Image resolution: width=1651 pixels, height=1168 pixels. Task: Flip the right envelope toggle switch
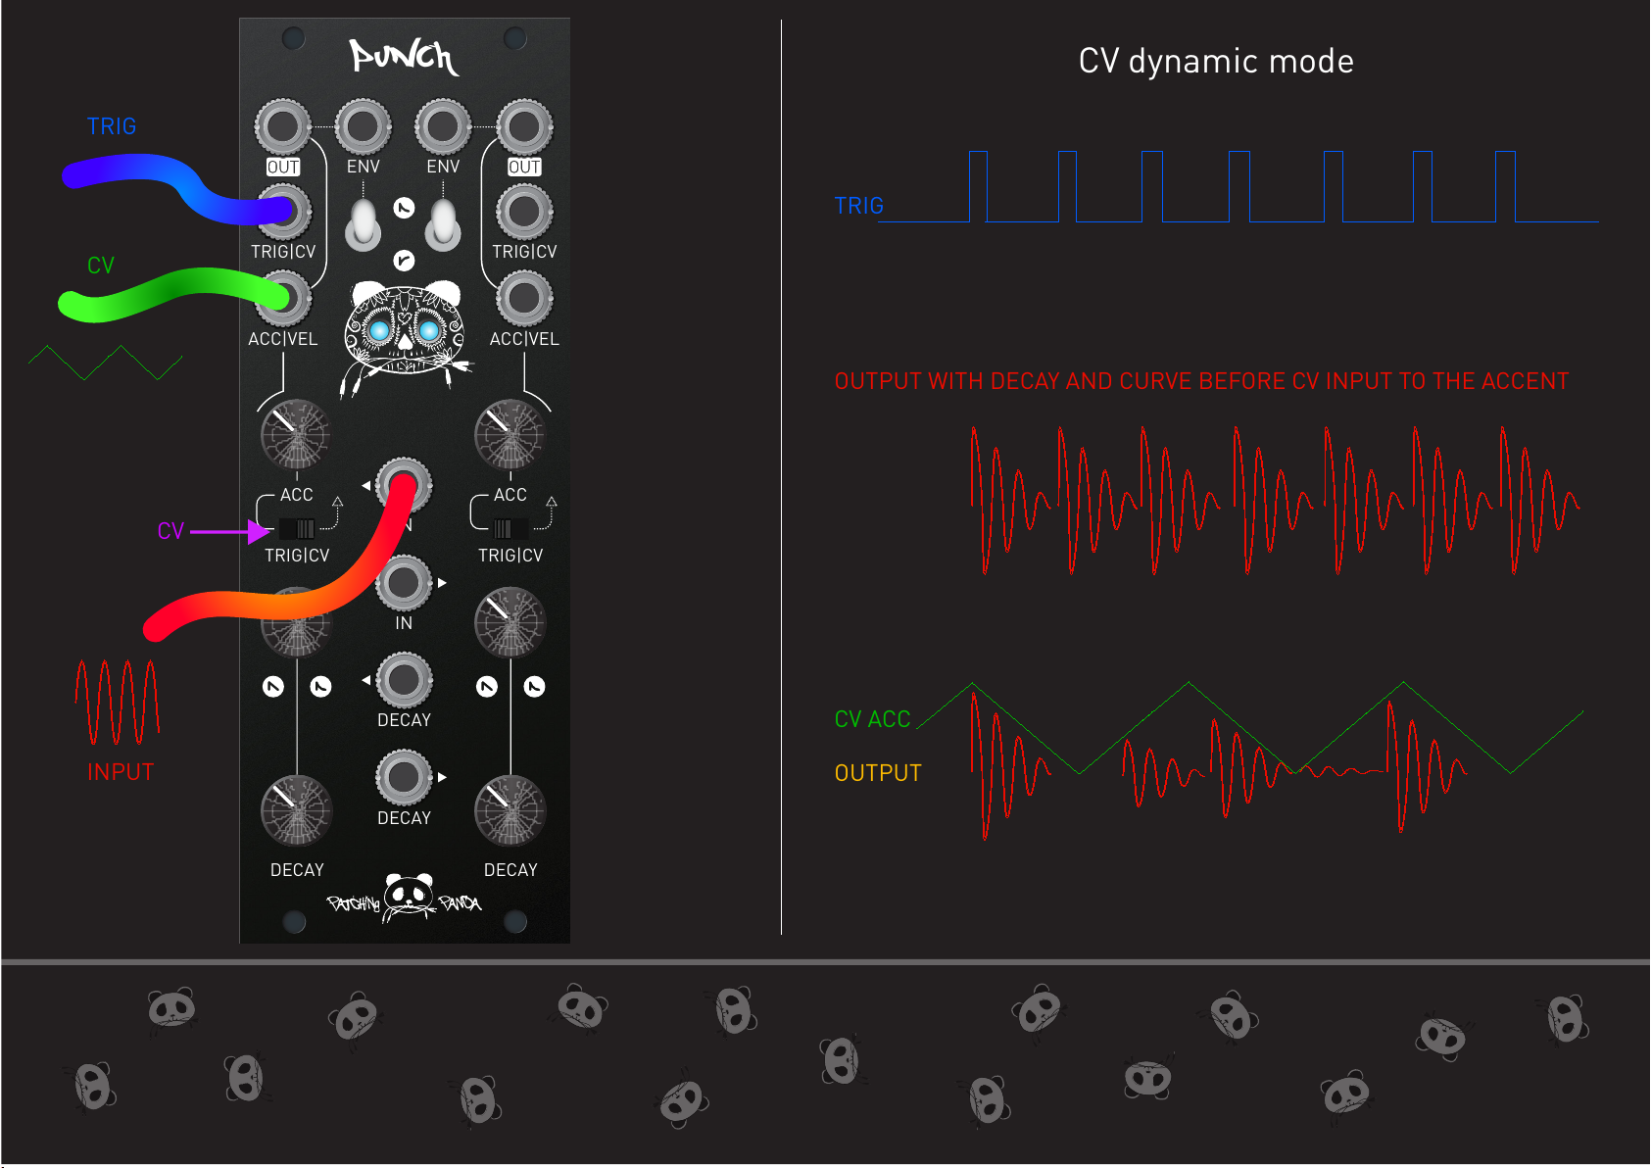pyautogui.click(x=443, y=224)
